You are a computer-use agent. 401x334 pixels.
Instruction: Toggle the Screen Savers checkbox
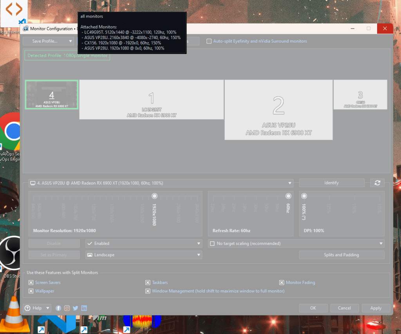[x=31, y=282]
